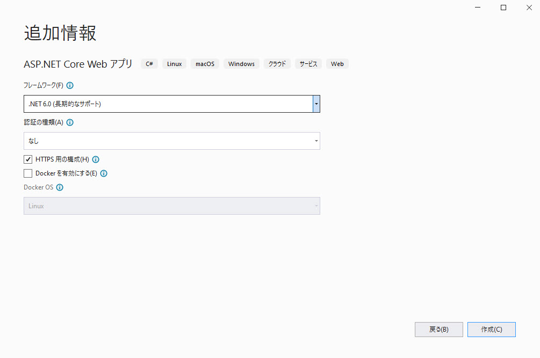Viewport: 540px width, 358px height.
Task: Click the info icon next to Docker OS
Action: coord(60,188)
